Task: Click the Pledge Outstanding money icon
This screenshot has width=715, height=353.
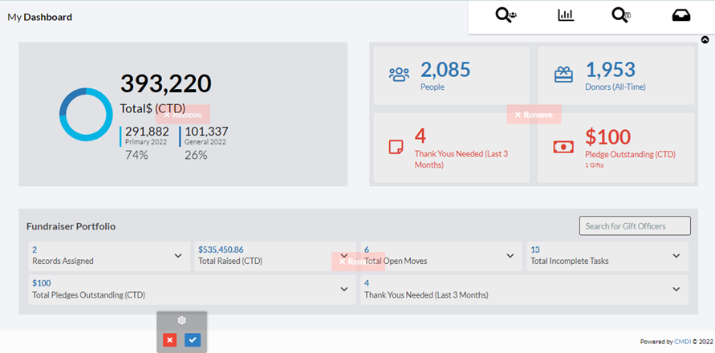Action: point(563,147)
